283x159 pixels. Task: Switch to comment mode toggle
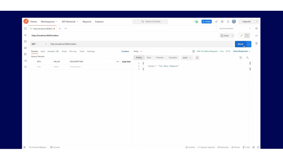coord(247,36)
